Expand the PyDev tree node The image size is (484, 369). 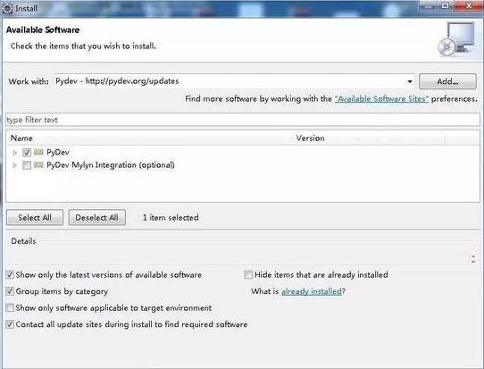pos(14,153)
